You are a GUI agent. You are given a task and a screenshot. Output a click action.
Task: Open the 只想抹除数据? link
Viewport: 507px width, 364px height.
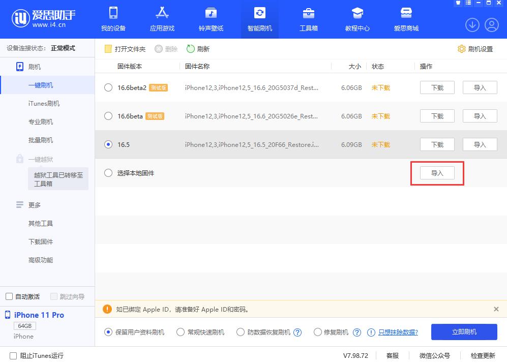coord(399,332)
